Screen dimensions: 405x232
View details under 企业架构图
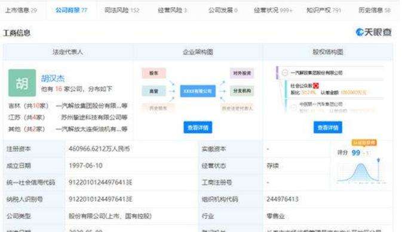(198, 128)
